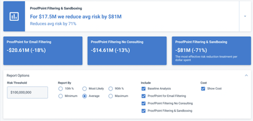
Task: Select the Maximum radio button
Action: click(x=111, y=96)
